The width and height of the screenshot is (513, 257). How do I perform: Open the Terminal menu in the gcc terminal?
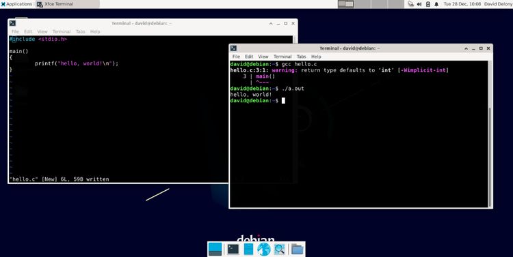(282, 57)
